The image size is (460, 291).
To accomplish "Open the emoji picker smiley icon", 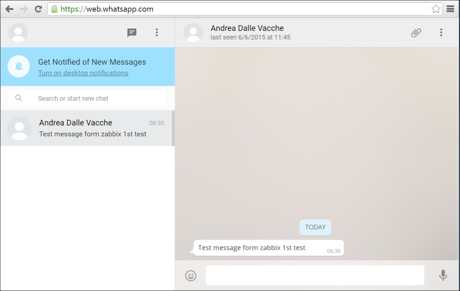I will (x=190, y=275).
